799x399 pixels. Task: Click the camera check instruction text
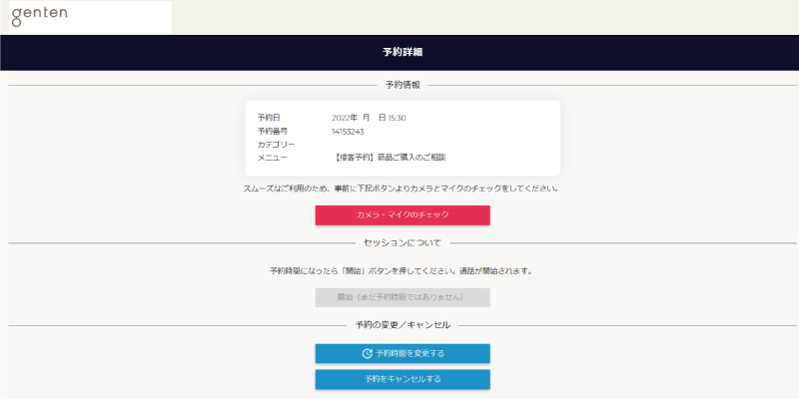coord(401,189)
